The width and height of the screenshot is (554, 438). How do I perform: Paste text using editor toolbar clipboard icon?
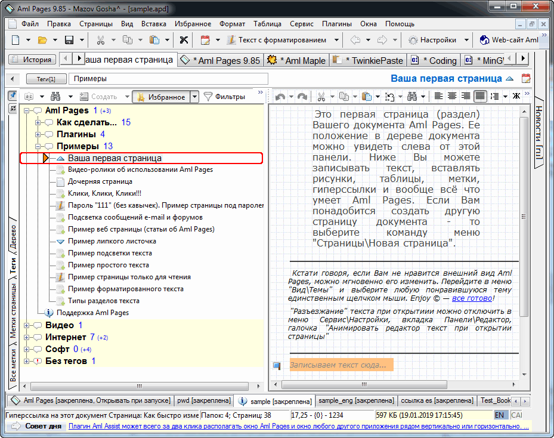coord(367,96)
